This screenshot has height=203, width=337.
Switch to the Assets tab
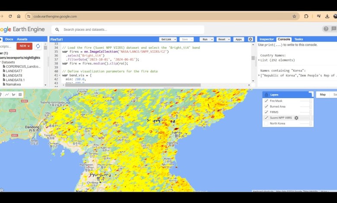(22, 39)
